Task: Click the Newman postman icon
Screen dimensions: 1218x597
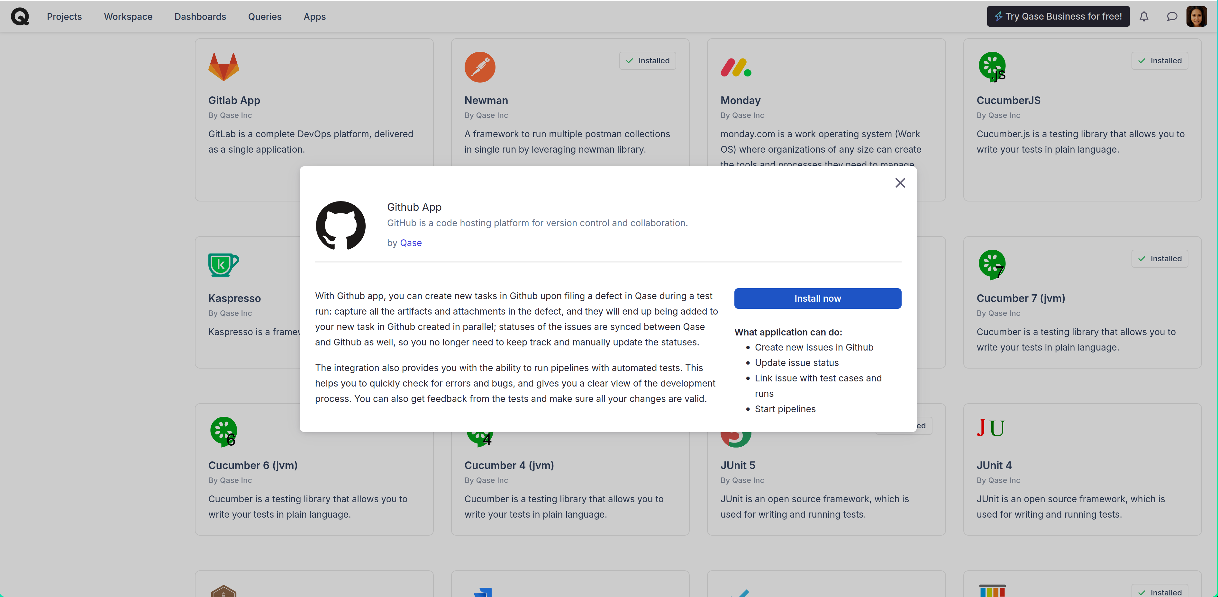Action: click(x=479, y=67)
